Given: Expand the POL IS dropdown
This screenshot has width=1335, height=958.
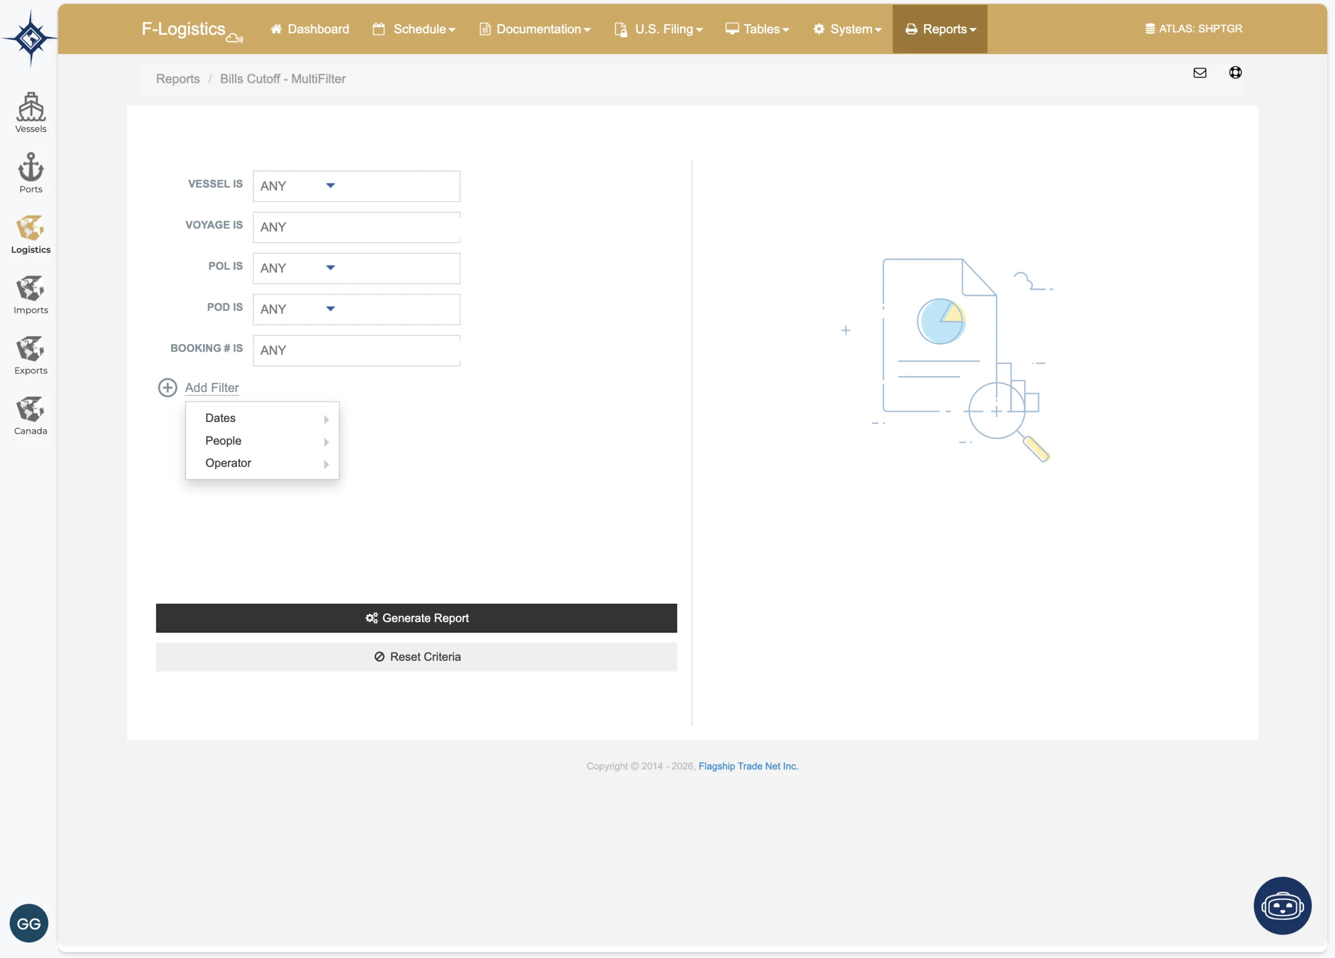Looking at the screenshot, I should pyautogui.click(x=330, y=268).
